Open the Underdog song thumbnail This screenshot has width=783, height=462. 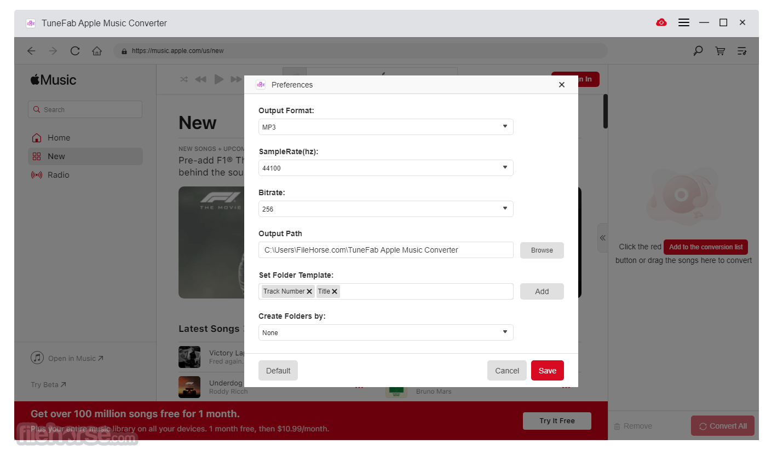coord(189,387)
